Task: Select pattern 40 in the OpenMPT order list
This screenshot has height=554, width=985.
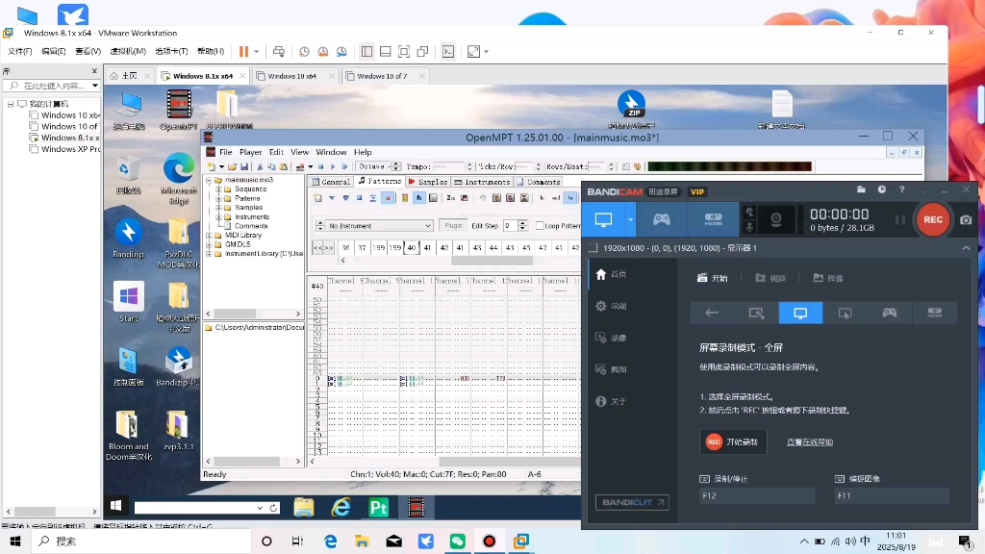Action: point(412,247)
